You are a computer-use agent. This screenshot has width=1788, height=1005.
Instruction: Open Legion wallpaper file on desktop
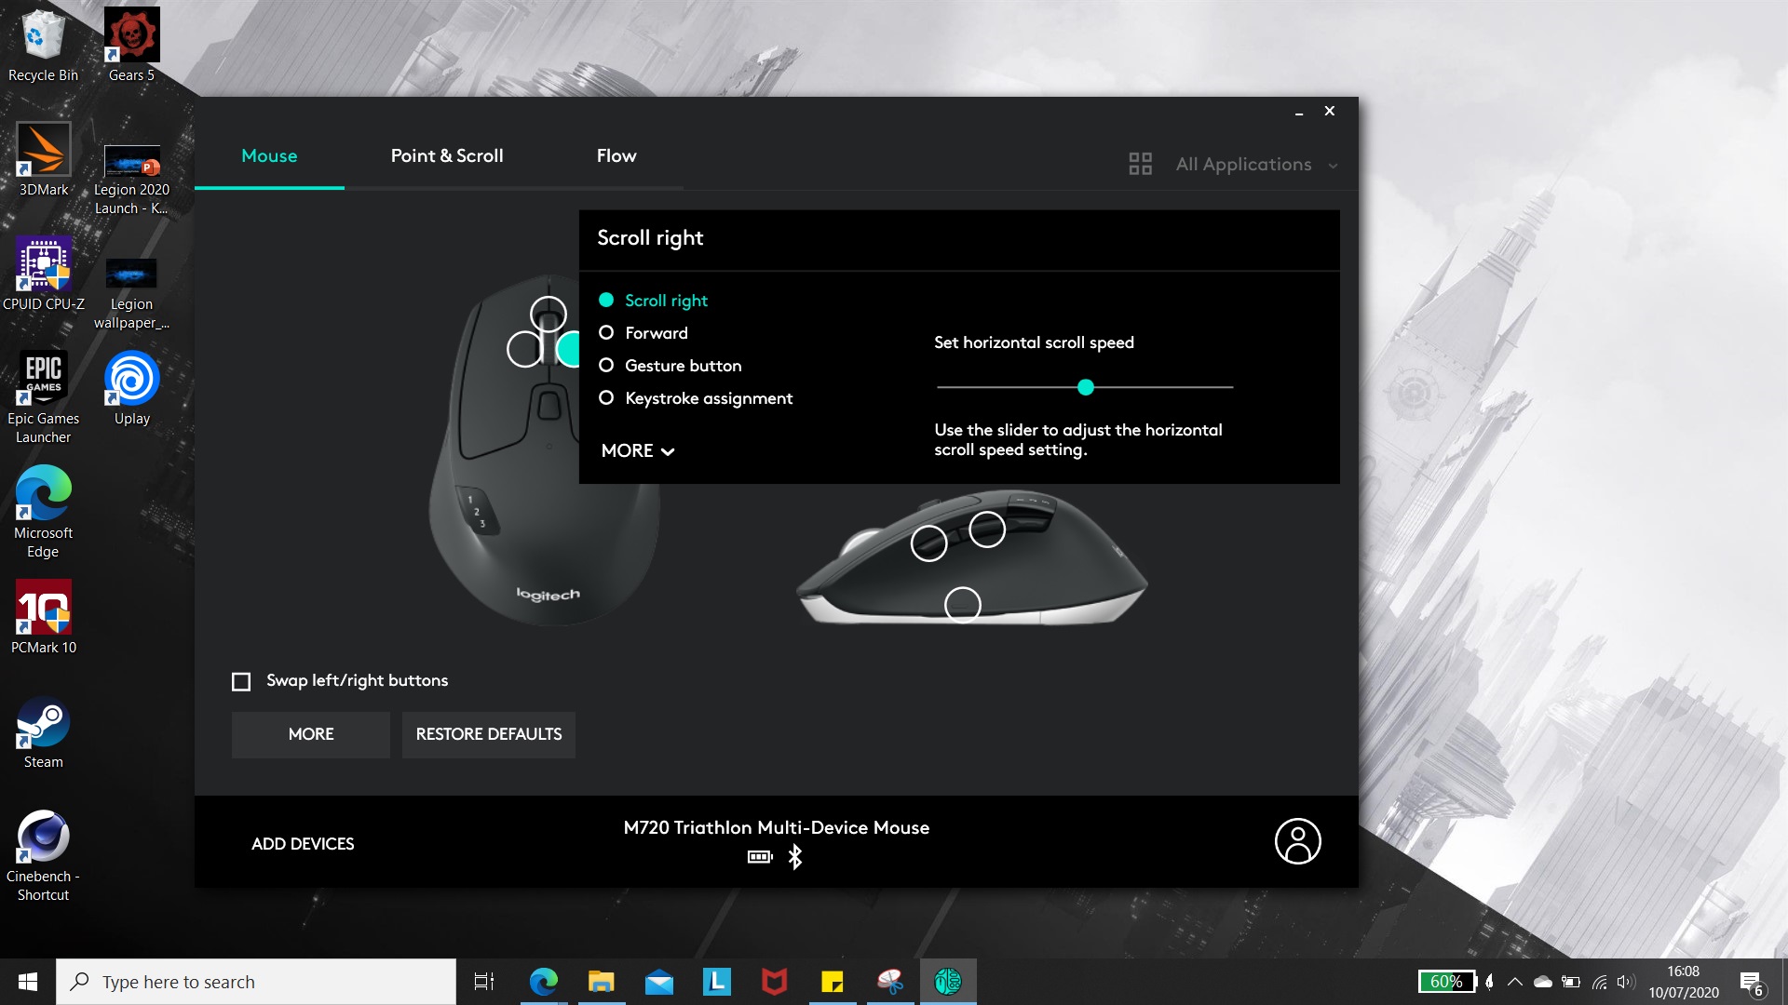[131, 293]
